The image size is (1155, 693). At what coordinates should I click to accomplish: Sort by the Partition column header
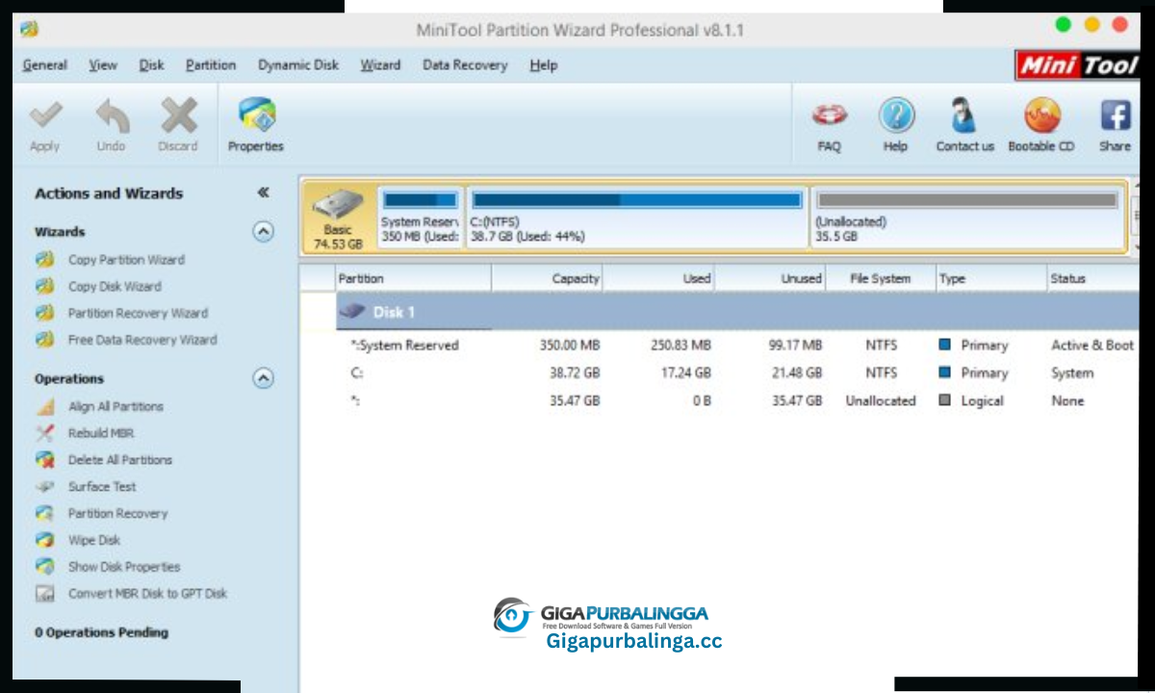click(x=413, y=278)
